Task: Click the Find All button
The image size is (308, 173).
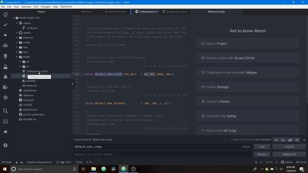Action: [289, 147]
